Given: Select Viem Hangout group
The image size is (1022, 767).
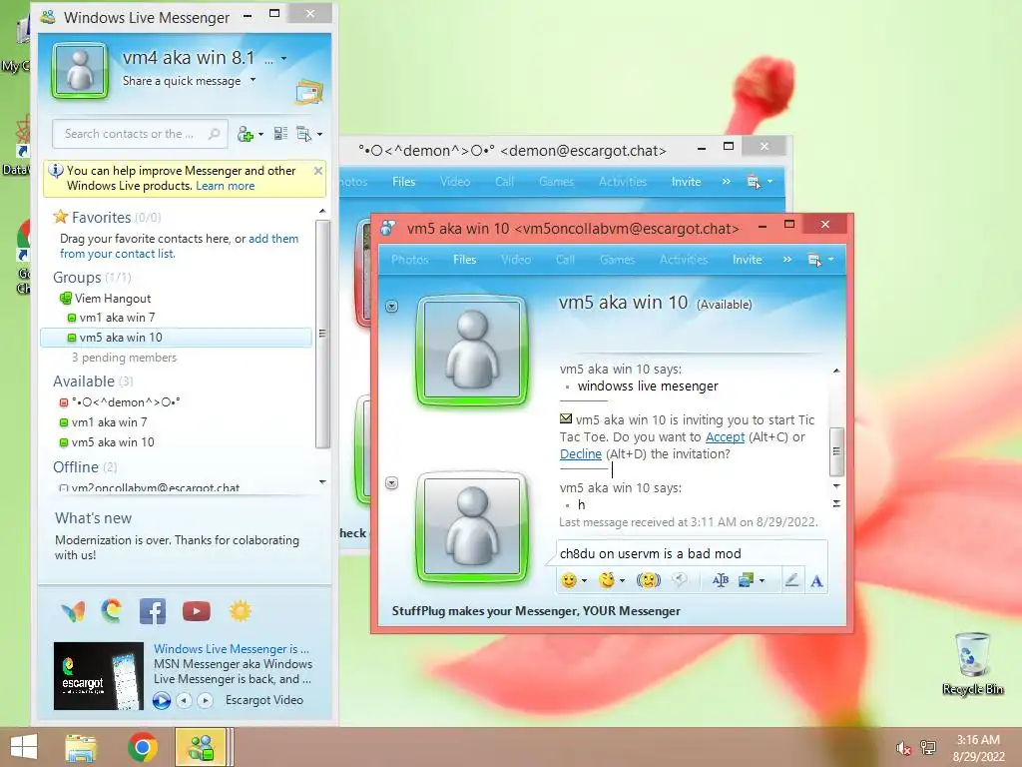Looking at the screenshot, I should [x=113, y=298].
